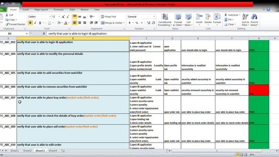Open the Calibri font name dropdown
This screenshot has height=157, width=279.
[x=50, y=17]
